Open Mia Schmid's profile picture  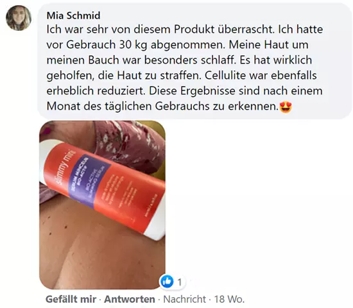coord(19,18)
